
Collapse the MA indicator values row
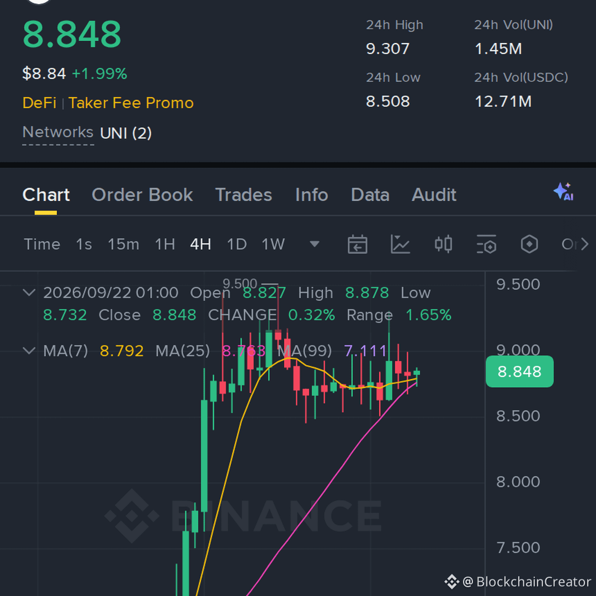click(29, 350)
